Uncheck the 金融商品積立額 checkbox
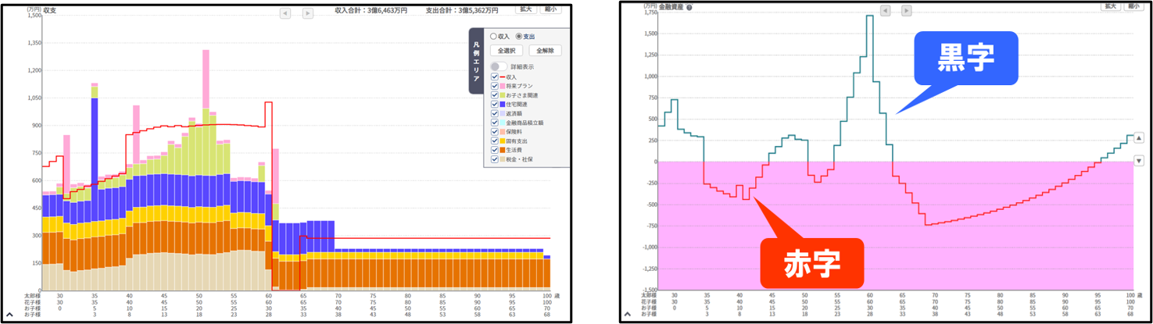 click(494, 123)
